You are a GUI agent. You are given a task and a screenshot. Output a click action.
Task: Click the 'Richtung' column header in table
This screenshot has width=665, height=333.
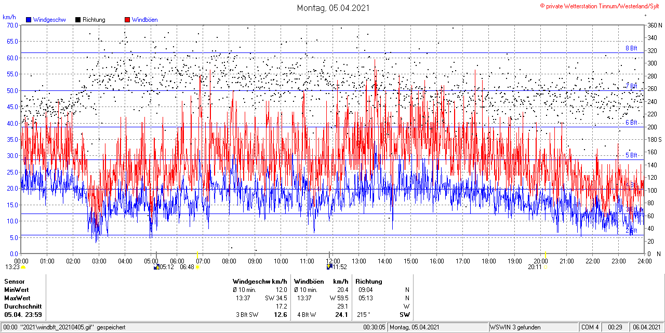[369, 282]
